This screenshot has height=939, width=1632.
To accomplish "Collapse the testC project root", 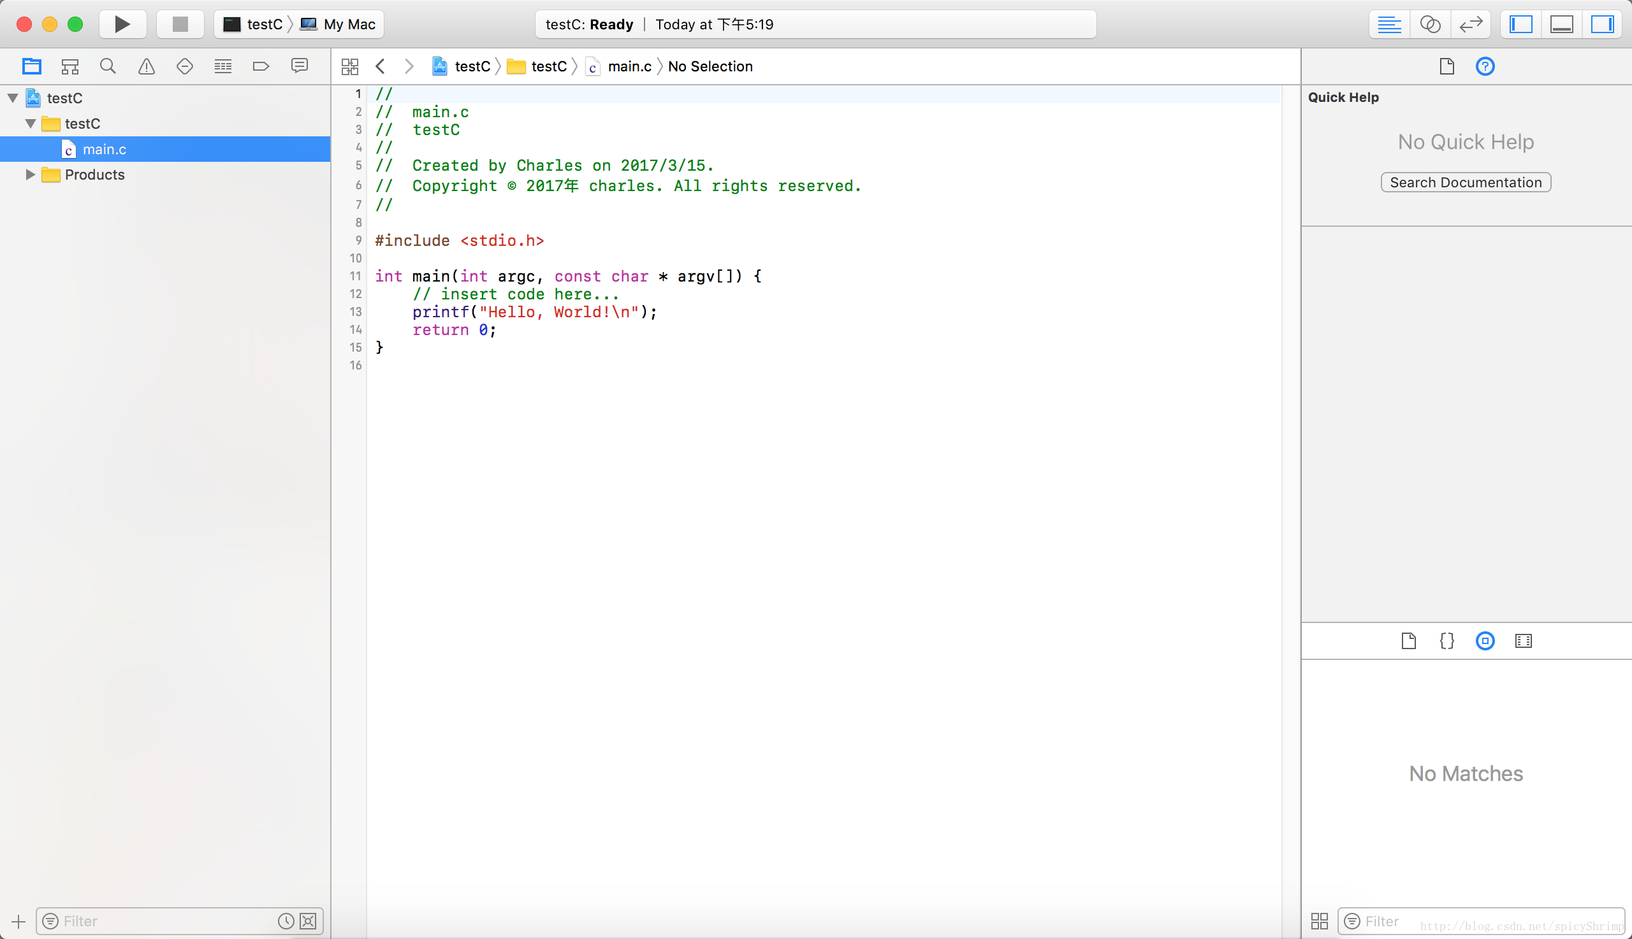I will click(13, 98).
